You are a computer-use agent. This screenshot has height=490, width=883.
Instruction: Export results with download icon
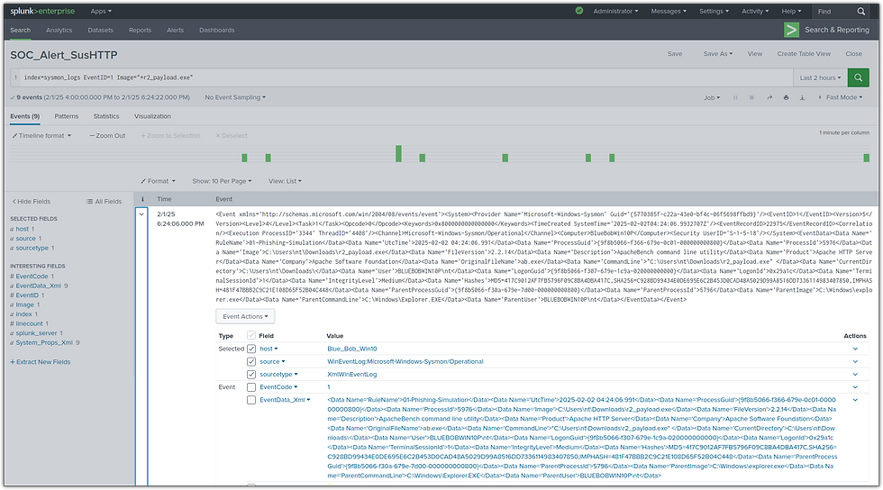click(x=803, y=97)
